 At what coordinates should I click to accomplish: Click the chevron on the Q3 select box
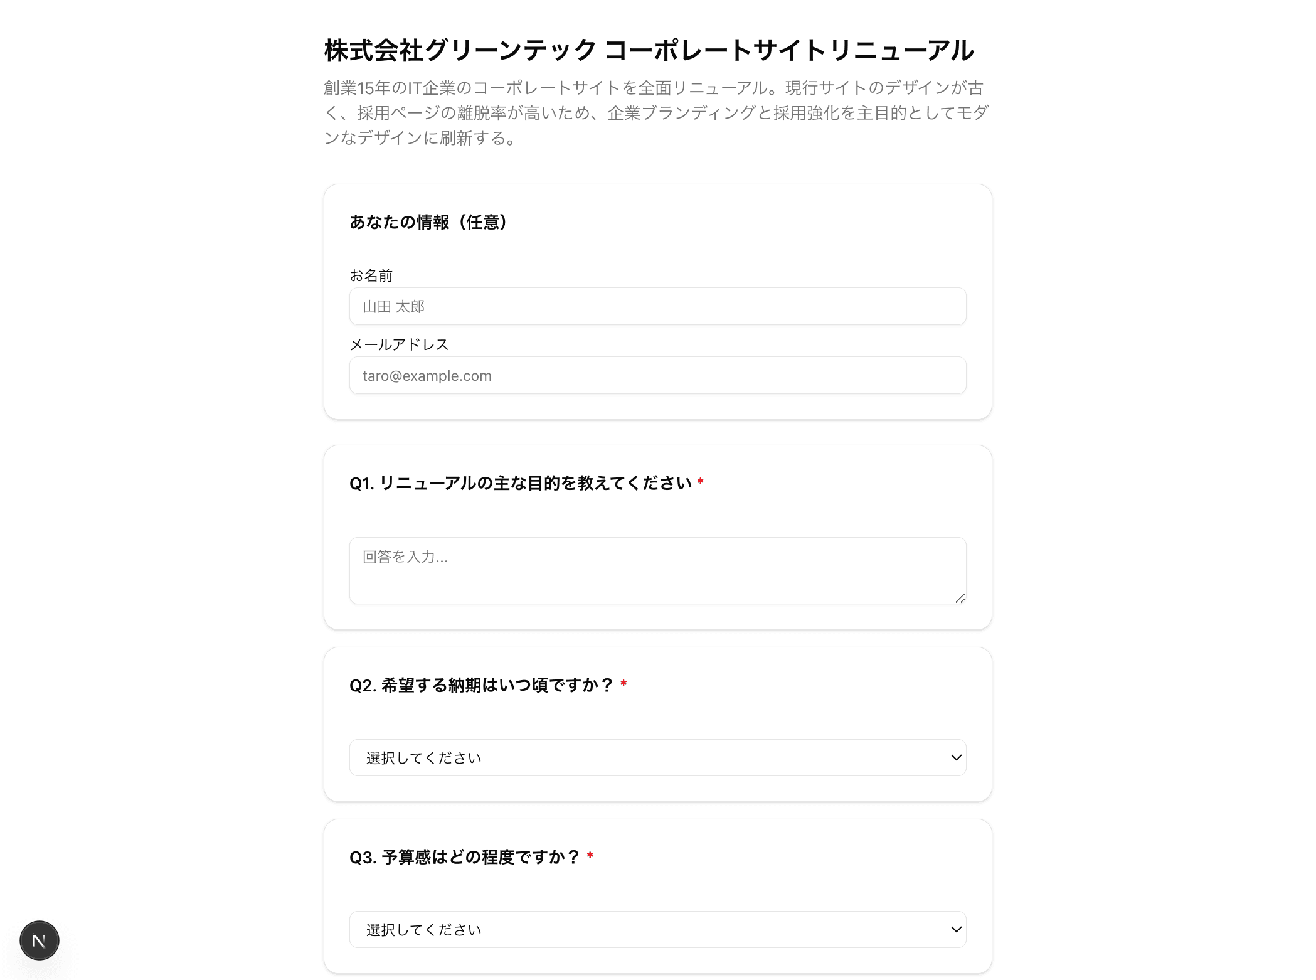(955, 929)
